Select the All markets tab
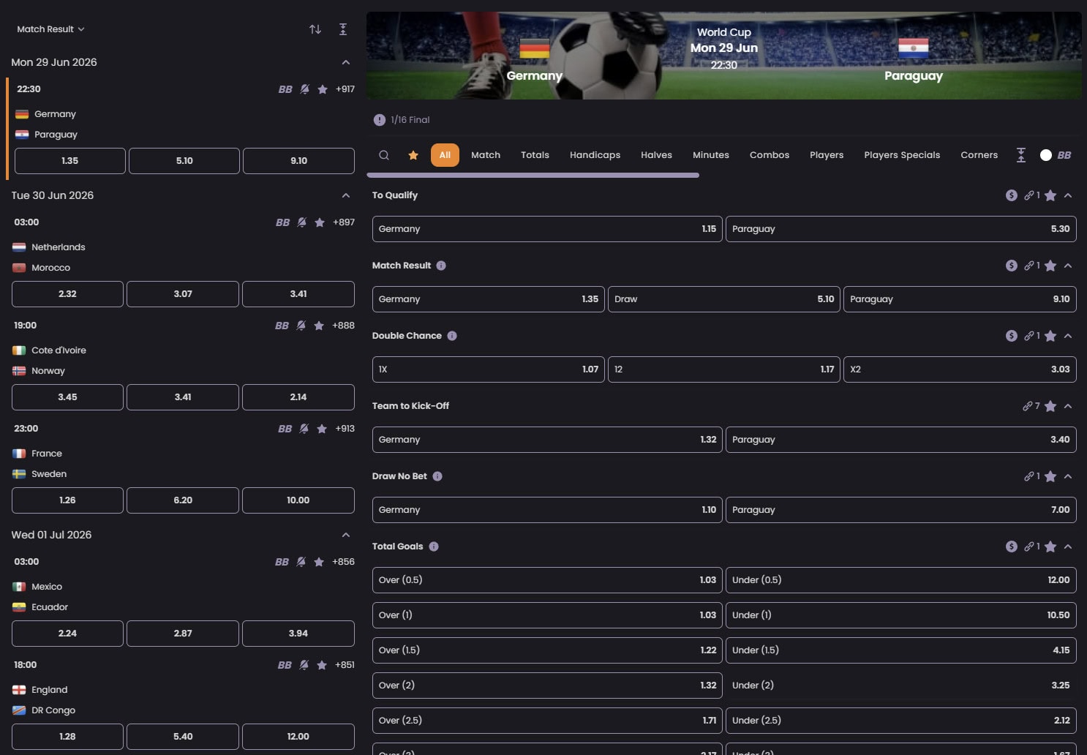This screenshot has height=755, width=1087. click(x=445, y=155)
